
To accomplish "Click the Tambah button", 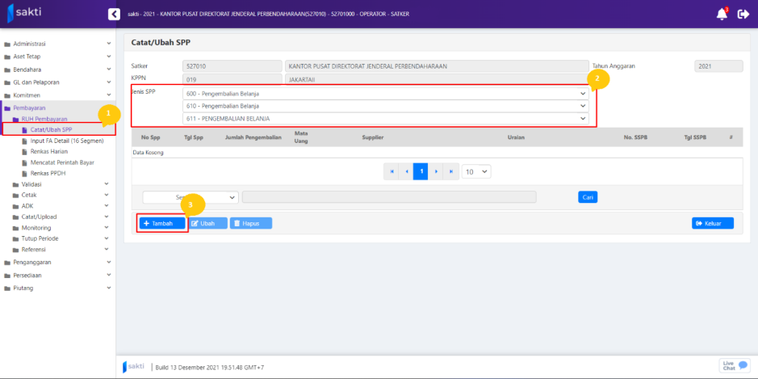I will 161,223.
